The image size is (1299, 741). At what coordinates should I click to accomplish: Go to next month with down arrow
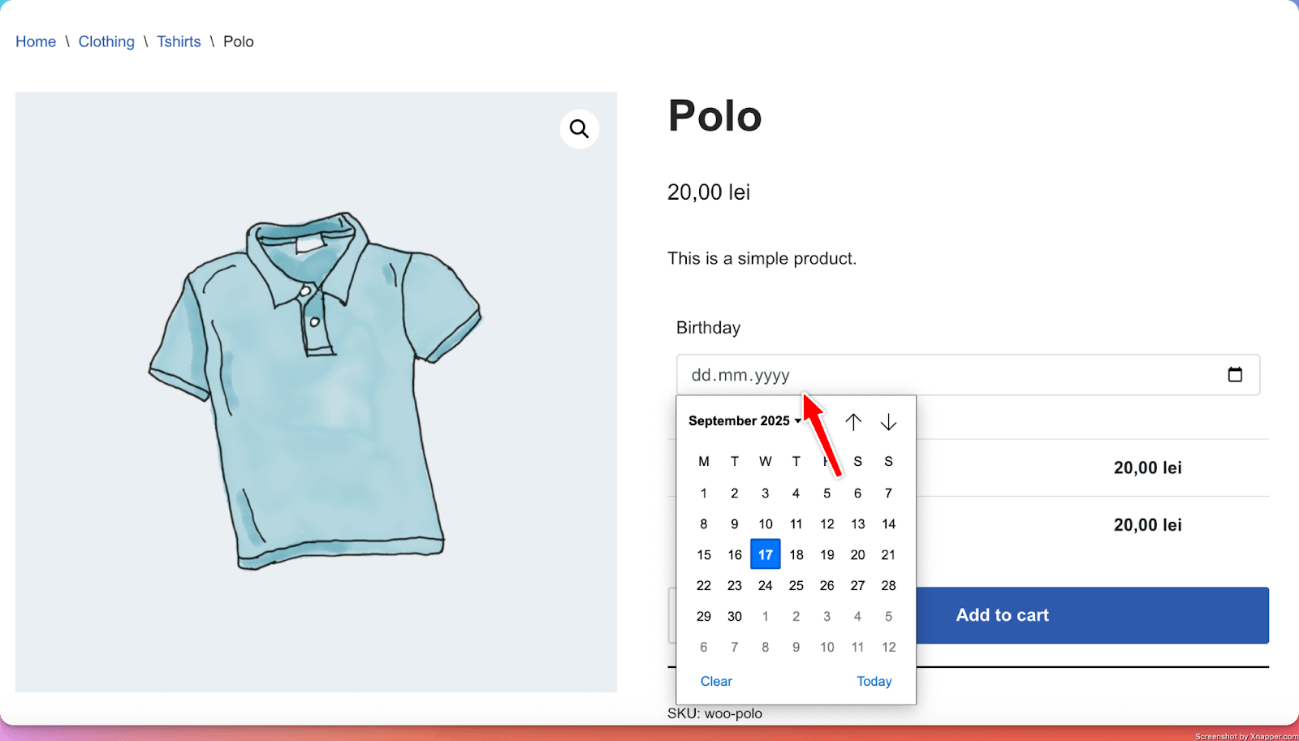(x=888, y=422)
